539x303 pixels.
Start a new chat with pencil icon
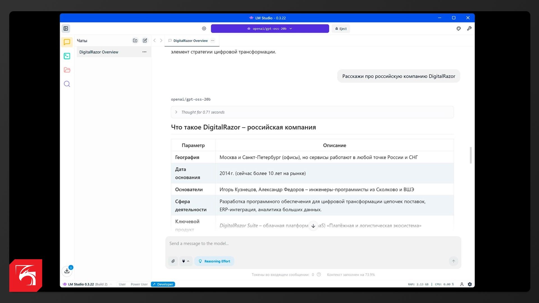(145, 40)
